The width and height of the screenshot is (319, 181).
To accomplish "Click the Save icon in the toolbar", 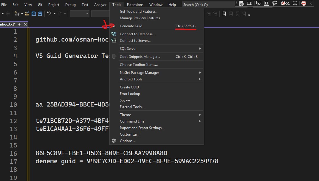I will point(34,14).
